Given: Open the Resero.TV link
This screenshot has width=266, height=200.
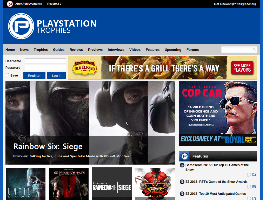Looking at the screenshot, I should (54, 4).
